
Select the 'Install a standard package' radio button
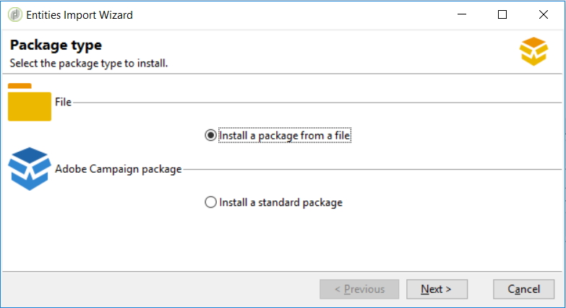211,202
